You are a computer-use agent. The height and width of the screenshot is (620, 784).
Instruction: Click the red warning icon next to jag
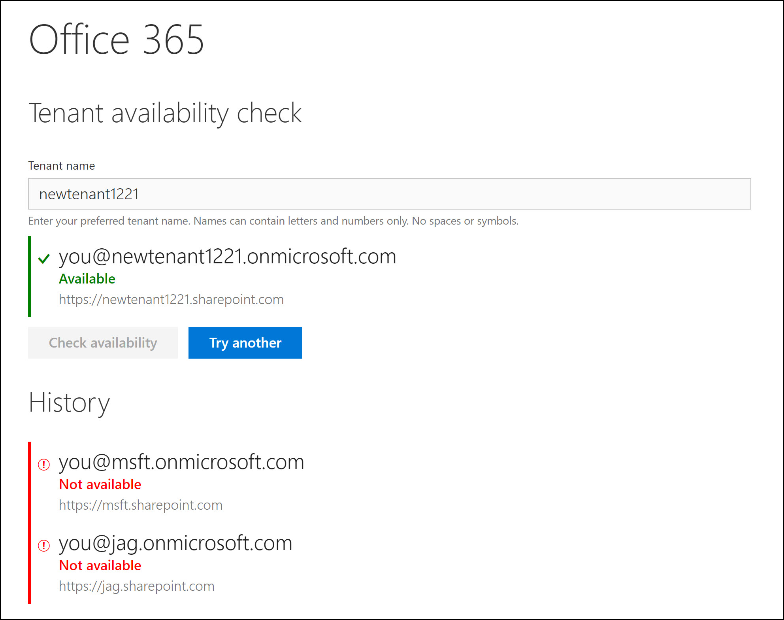point(44,545)
